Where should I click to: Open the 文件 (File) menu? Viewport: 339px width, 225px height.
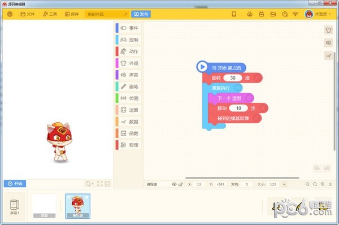(28, 14)
